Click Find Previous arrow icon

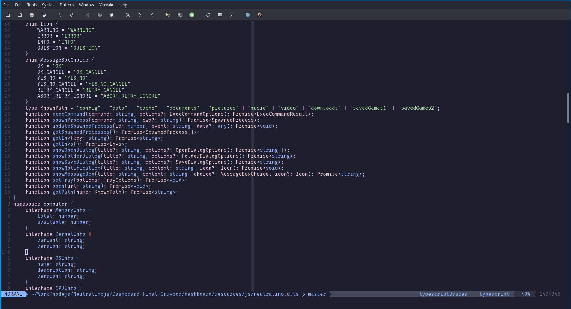[x=152, y=15]
